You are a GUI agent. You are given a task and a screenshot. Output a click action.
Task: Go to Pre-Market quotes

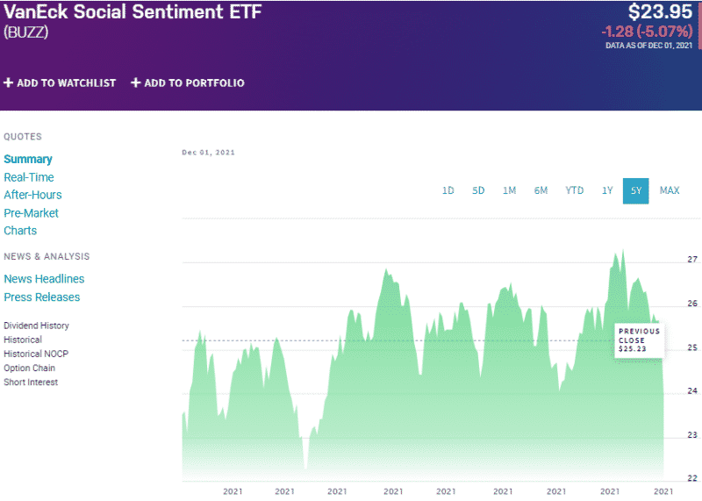tap(31, 213)
